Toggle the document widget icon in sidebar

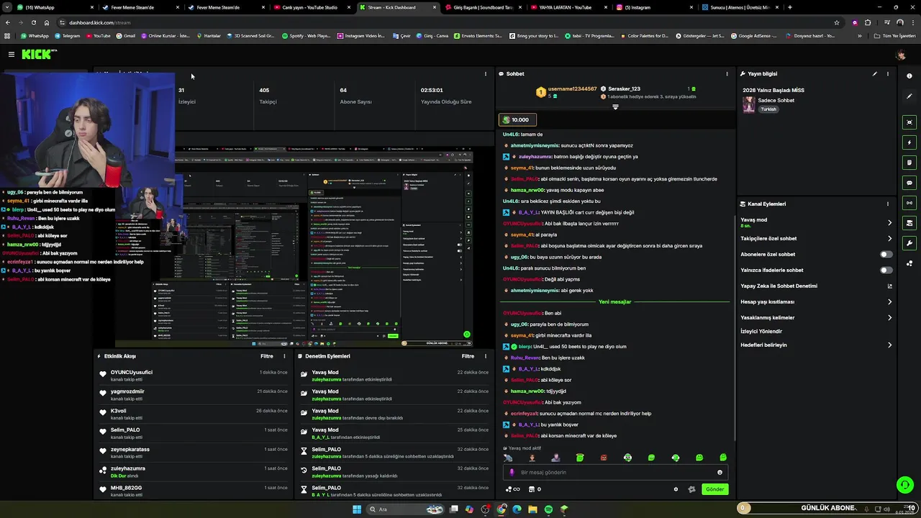pos(909,163)
